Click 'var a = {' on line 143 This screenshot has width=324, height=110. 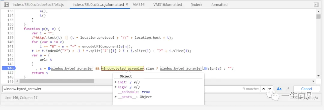click(x=41, y=55)
